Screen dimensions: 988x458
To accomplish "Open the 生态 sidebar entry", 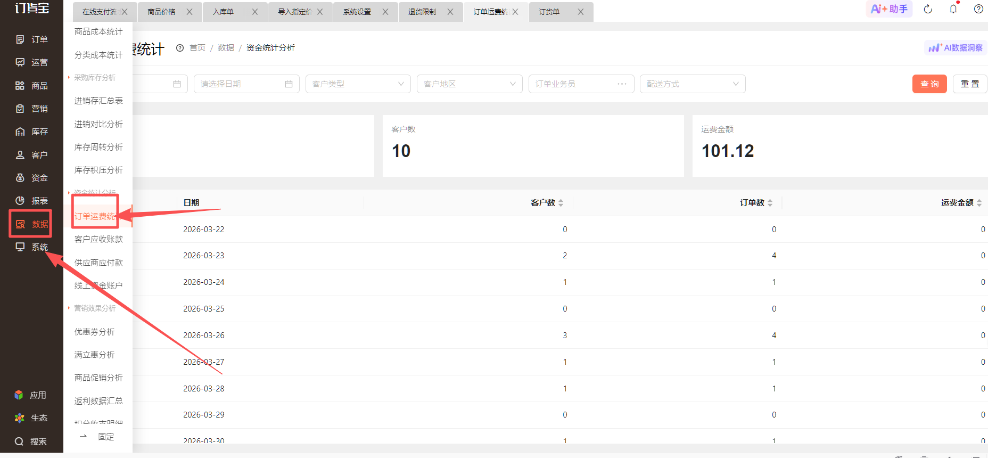I will click(30, 418).
